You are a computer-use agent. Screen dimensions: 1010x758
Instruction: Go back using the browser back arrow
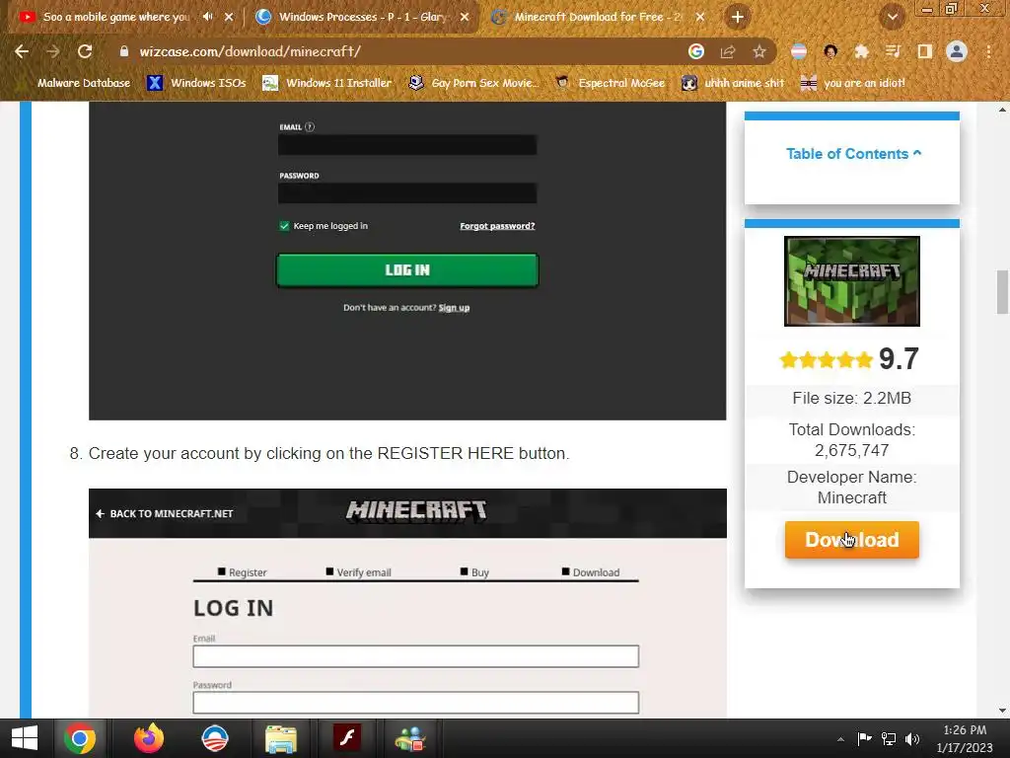click(x=22, y=51)
